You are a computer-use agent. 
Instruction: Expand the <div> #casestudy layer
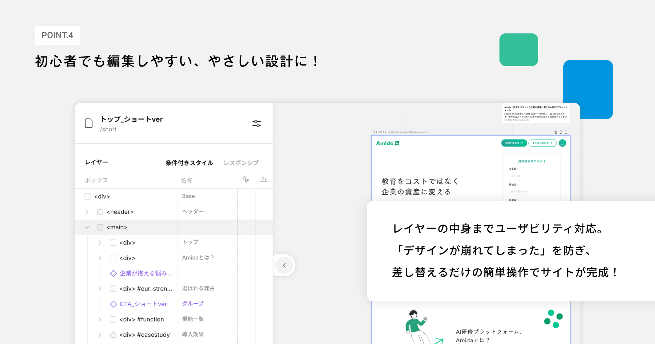pos(100,335)
